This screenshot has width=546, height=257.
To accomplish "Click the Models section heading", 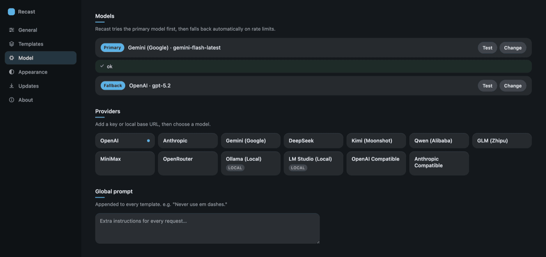I will [105, 16].
